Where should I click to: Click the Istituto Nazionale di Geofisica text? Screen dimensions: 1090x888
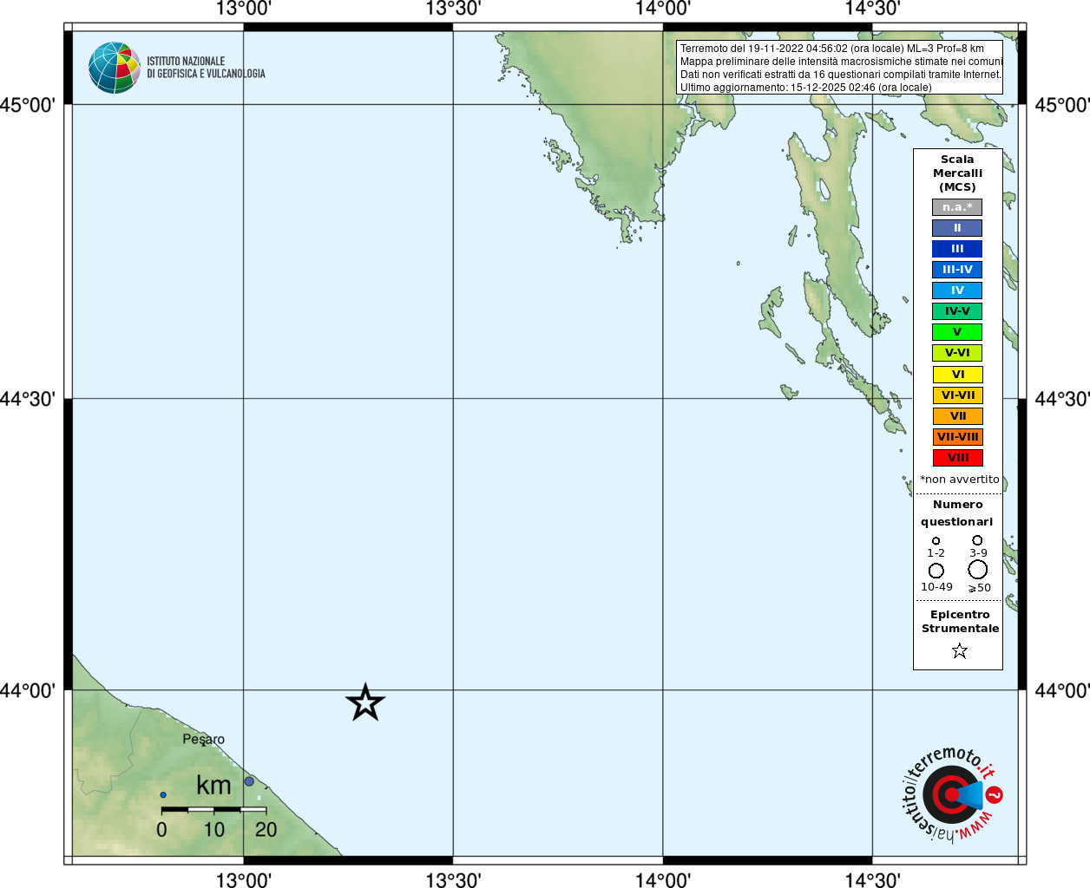tap(206, 68)
